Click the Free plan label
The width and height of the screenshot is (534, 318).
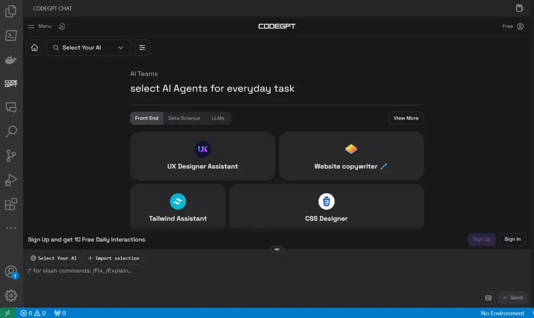pos(507,26)
